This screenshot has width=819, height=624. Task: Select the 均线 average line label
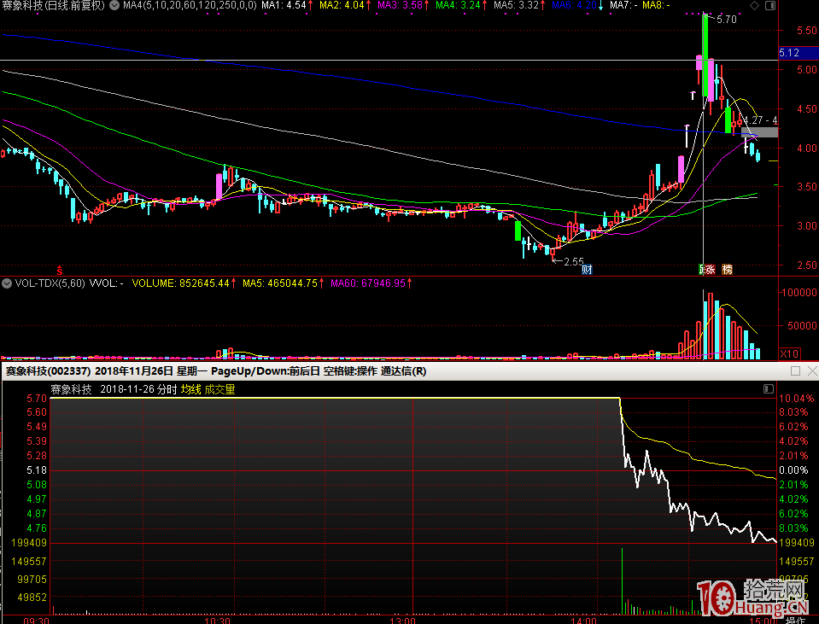click(x=190, y=389)
